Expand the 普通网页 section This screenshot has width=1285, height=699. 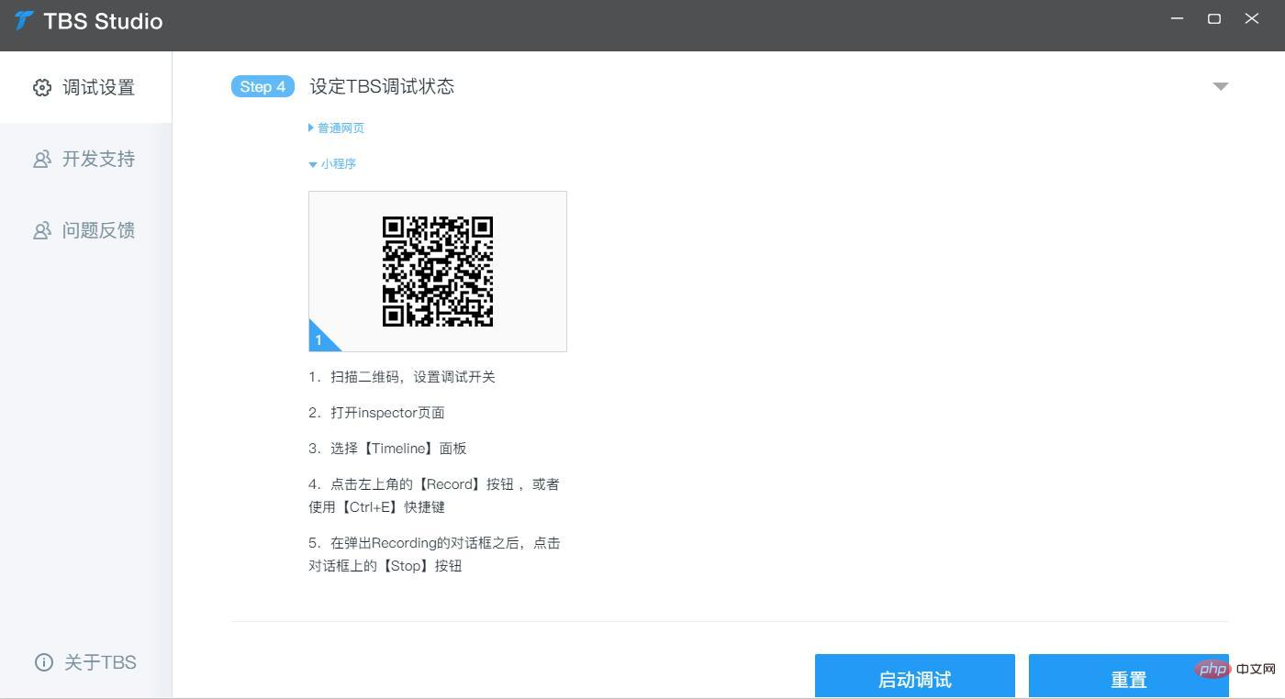coord(337,128)
